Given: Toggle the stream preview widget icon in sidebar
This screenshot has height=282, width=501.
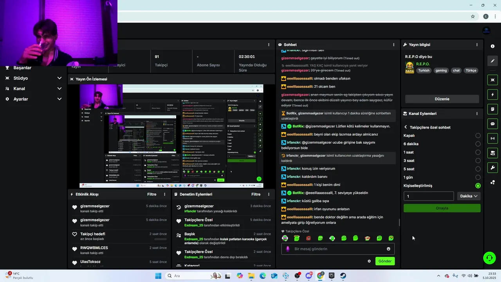Looking at the screenshot, I should pyautogui.click(x=492, y=80).
